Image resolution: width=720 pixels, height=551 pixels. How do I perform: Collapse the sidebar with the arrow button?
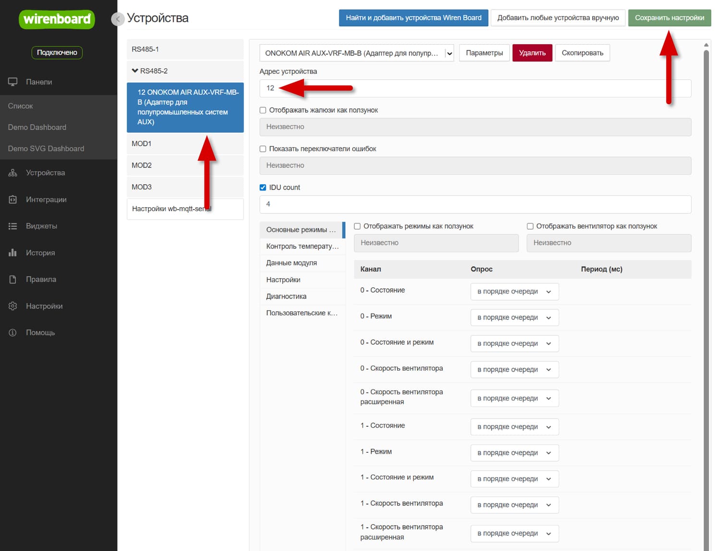(x=118, y=19)
